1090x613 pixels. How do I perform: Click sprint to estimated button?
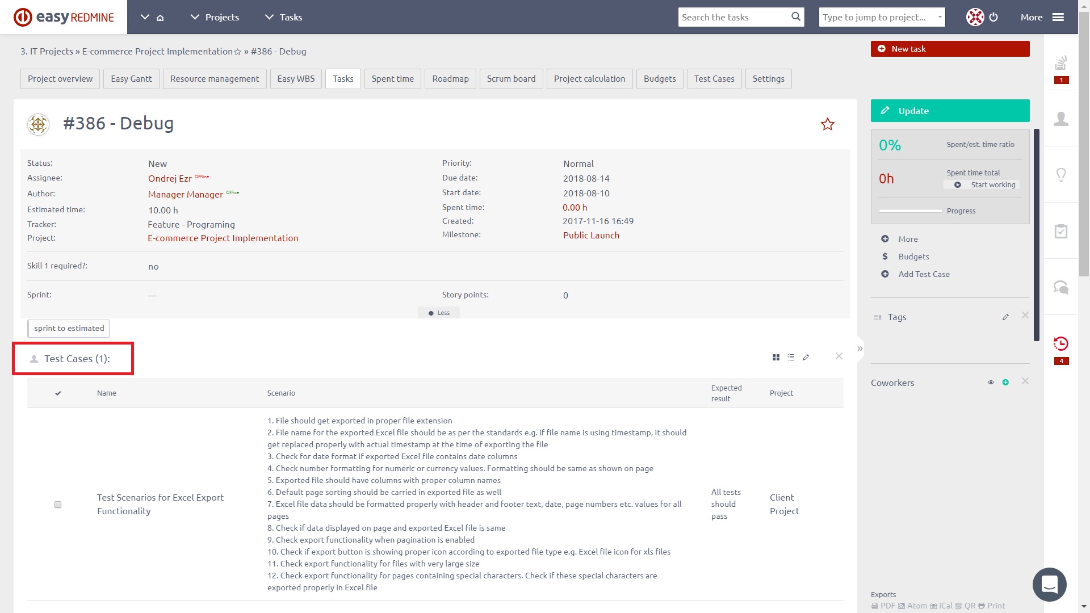(69, 328)
